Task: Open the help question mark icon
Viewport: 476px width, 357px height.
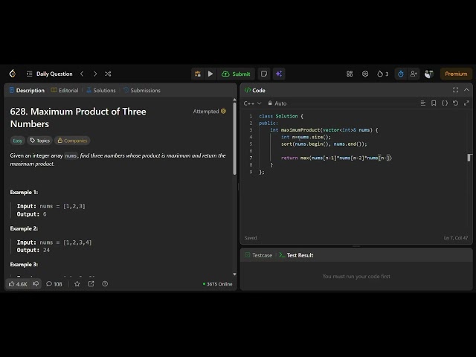Action: pyautogui.click(x=105, y=284)
